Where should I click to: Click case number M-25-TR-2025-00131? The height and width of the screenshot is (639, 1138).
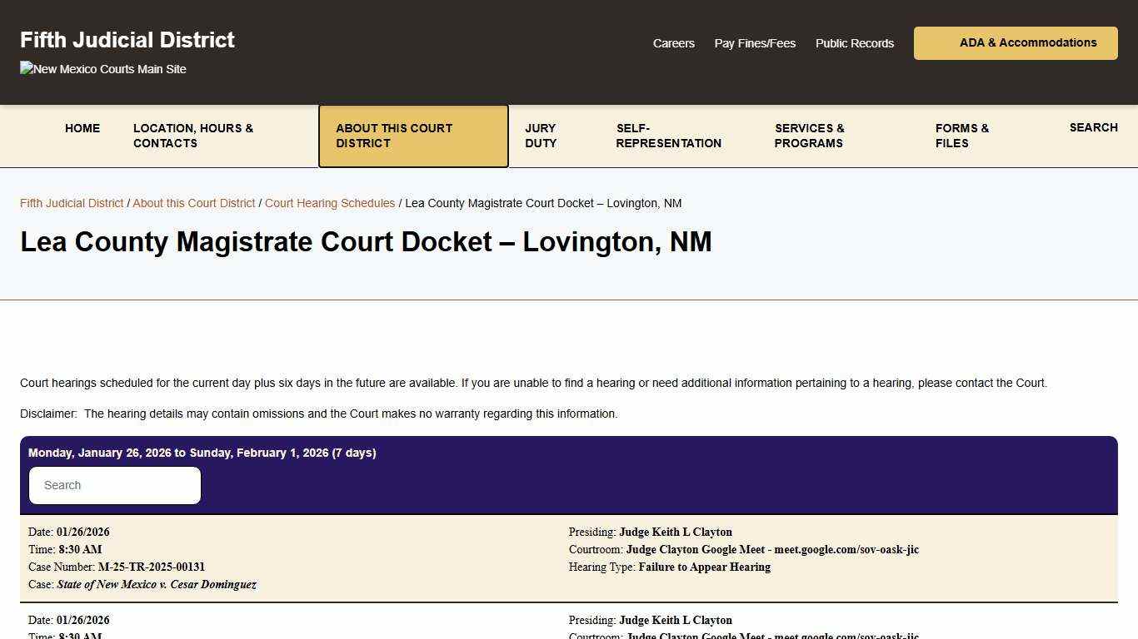152,567
